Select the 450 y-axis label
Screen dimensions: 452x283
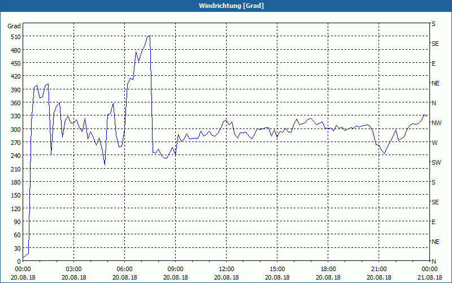[x=16, y=63]
